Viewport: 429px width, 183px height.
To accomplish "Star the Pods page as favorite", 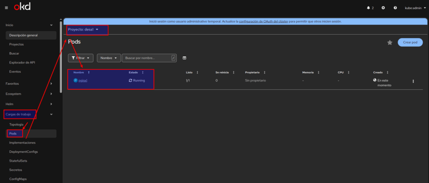I will pyautogui.click(x=390, y=43).
